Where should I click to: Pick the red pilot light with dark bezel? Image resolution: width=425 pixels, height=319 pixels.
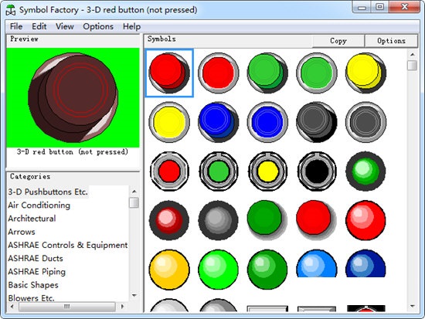click(169, 220)
